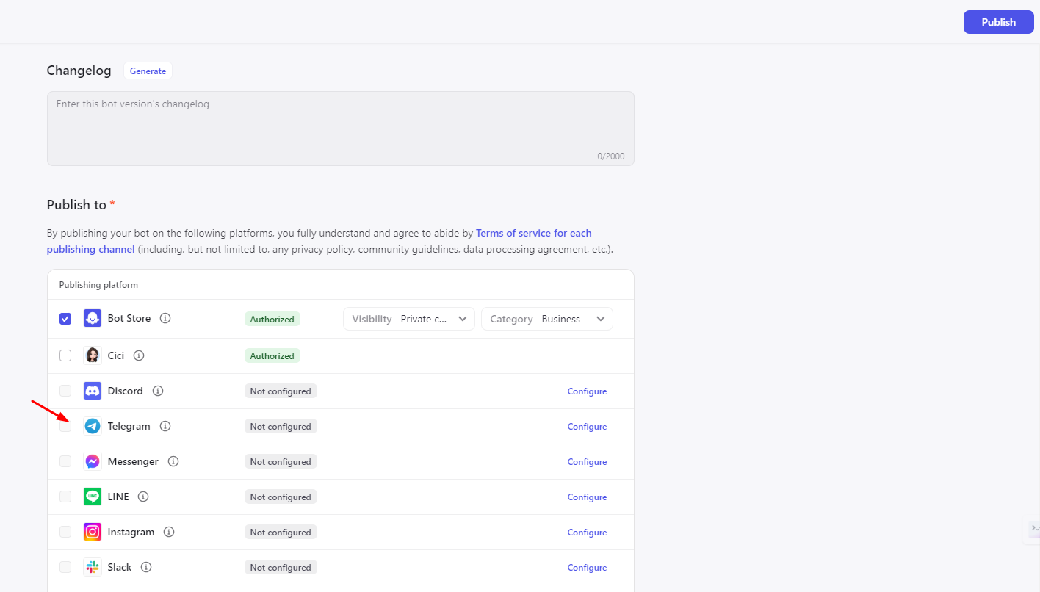Tick the Messenger platform checkbox
This screenshot has height=592, width=1040.
point(65,461)
